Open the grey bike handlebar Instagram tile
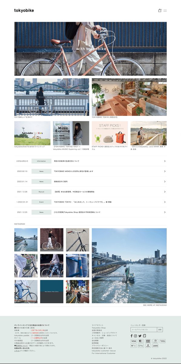181x364 pixels. pyautogui.click(x=78, y=240)
